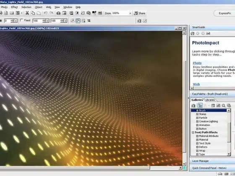Viewport: 235px width, 176px height.
Task: Click the EasyPalette icon just left of magnifier
Action: point(218,106)
